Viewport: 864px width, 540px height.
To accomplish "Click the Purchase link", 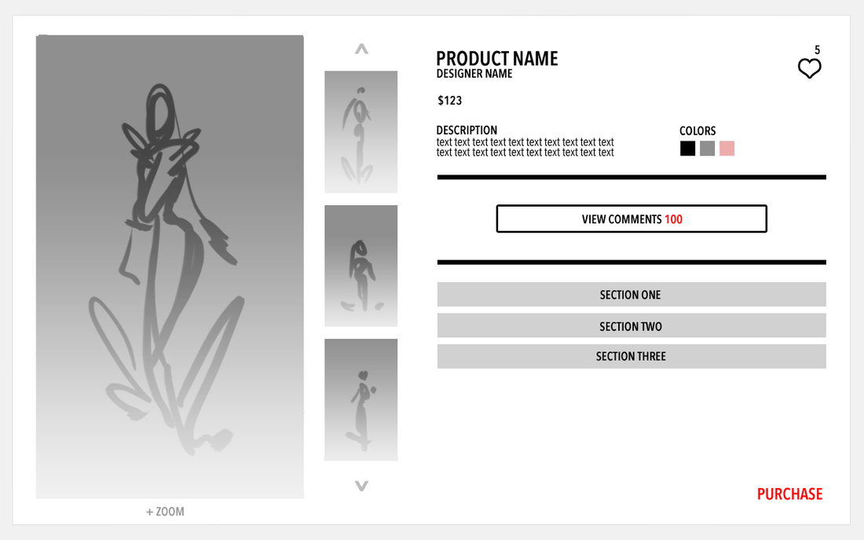I will point(789,494).
